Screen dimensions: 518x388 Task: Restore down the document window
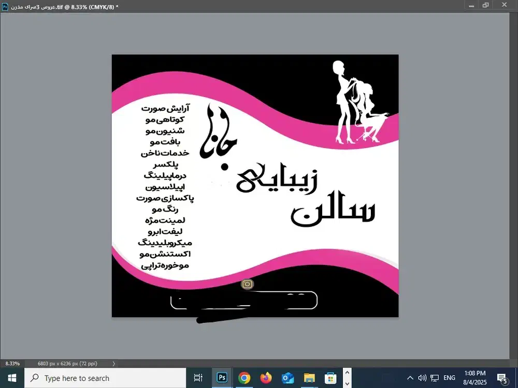[x=485, y=5]
